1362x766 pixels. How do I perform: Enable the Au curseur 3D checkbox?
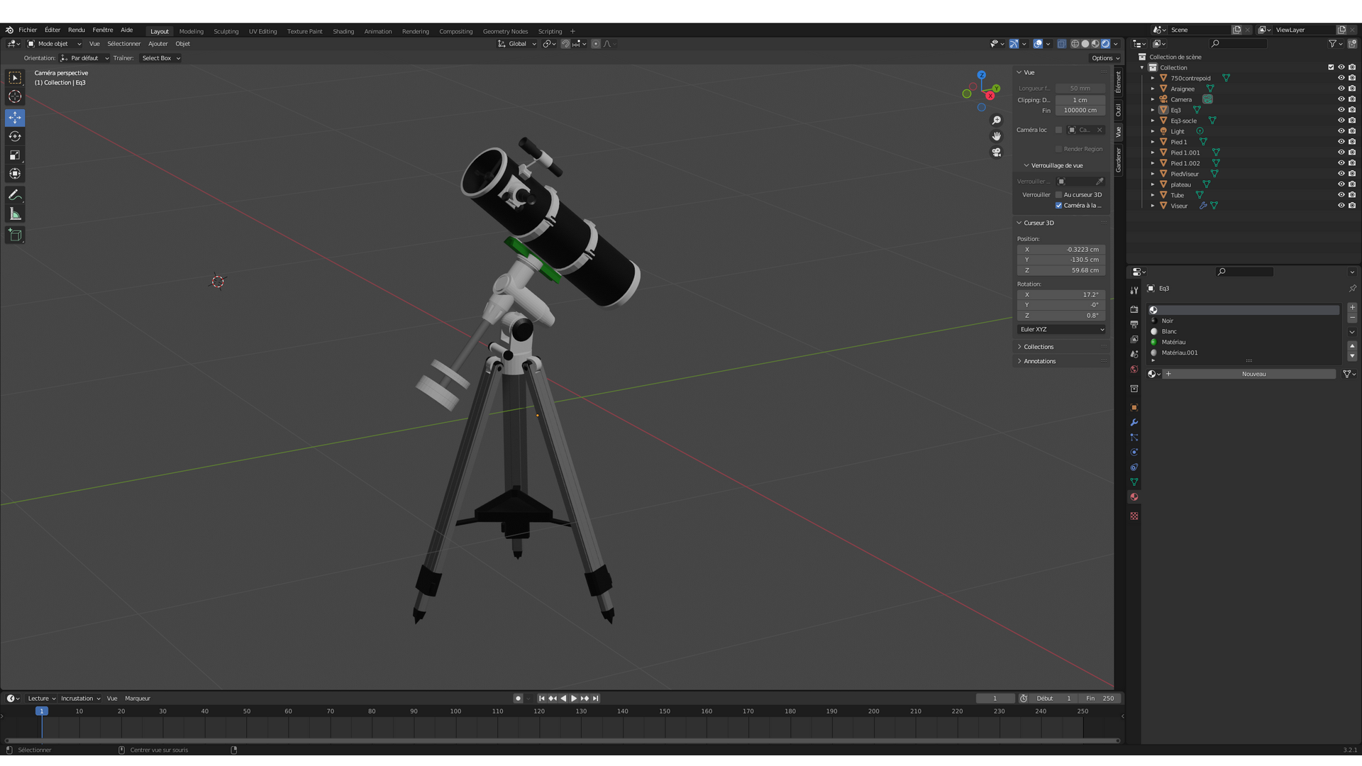(x=1059, y=195)
